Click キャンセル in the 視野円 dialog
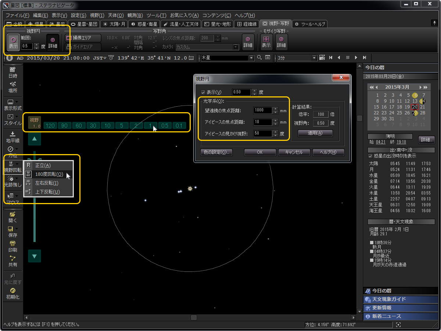 (x=294, y=152)
